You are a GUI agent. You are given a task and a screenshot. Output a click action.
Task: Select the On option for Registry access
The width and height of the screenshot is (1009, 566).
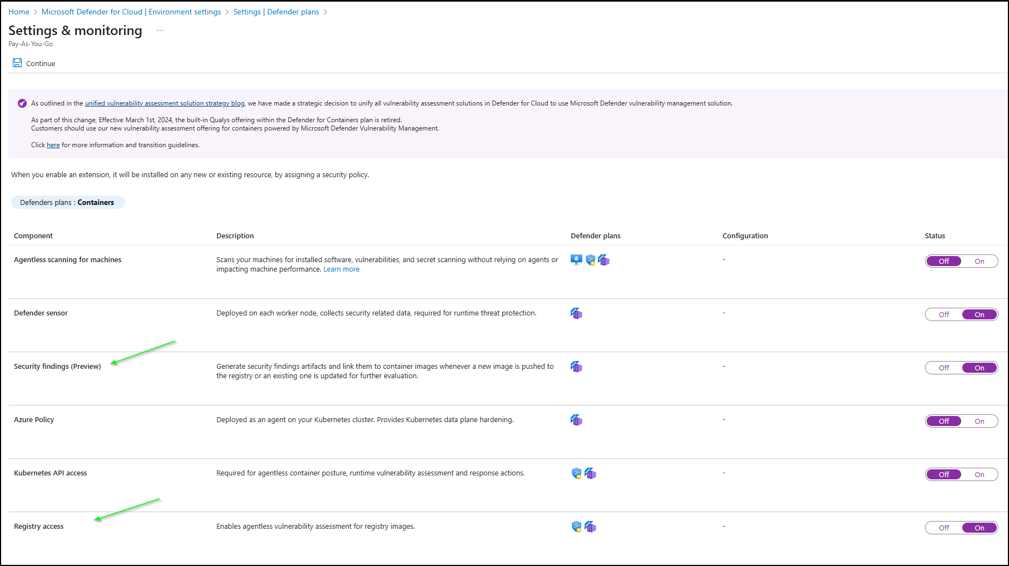pos(980,528)
